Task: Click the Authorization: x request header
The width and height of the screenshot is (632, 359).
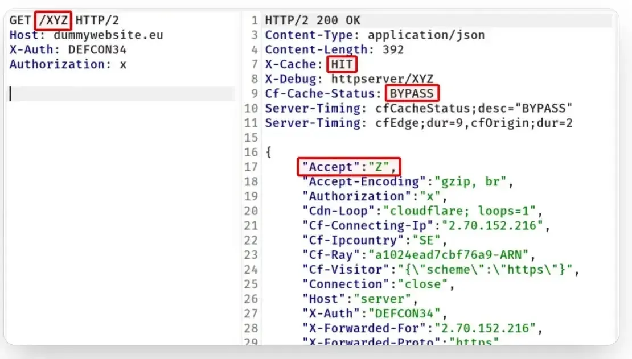Action: pyautogui.click(x=68, y=64)
